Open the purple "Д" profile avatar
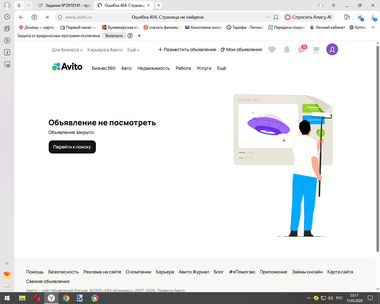This screenshot has width=380, height=304. (332, 49)
